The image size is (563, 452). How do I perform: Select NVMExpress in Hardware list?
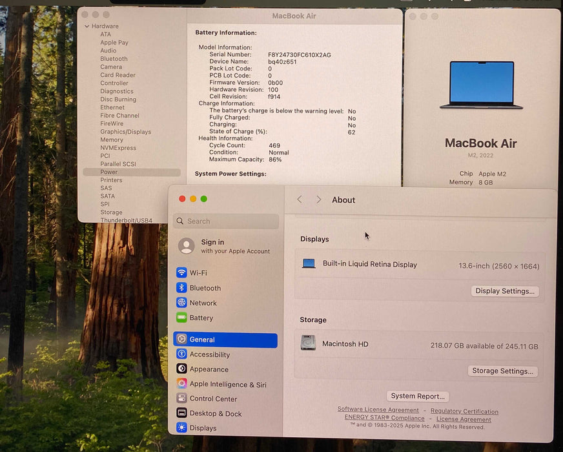118,148
